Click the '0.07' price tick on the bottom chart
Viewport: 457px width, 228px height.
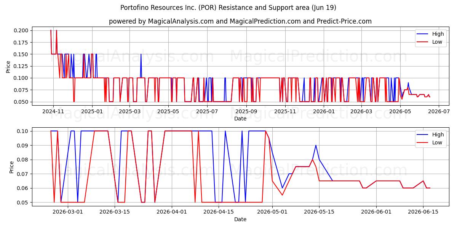coord(23,174)
